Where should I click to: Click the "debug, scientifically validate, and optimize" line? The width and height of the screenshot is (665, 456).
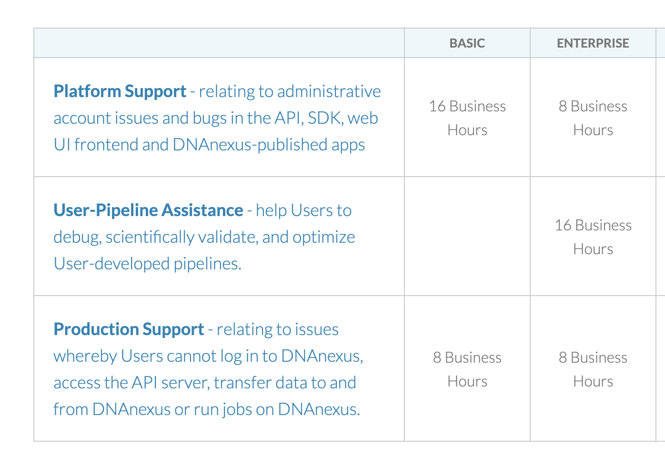(204, 237)
